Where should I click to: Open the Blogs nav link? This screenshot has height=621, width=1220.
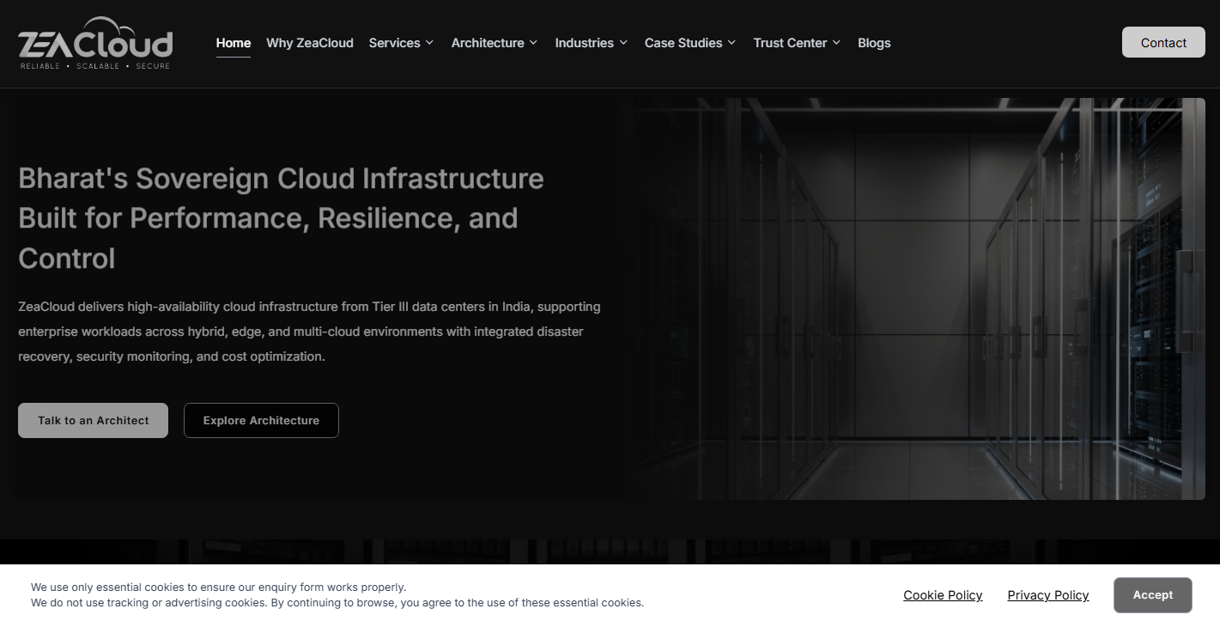pos(874,43)
